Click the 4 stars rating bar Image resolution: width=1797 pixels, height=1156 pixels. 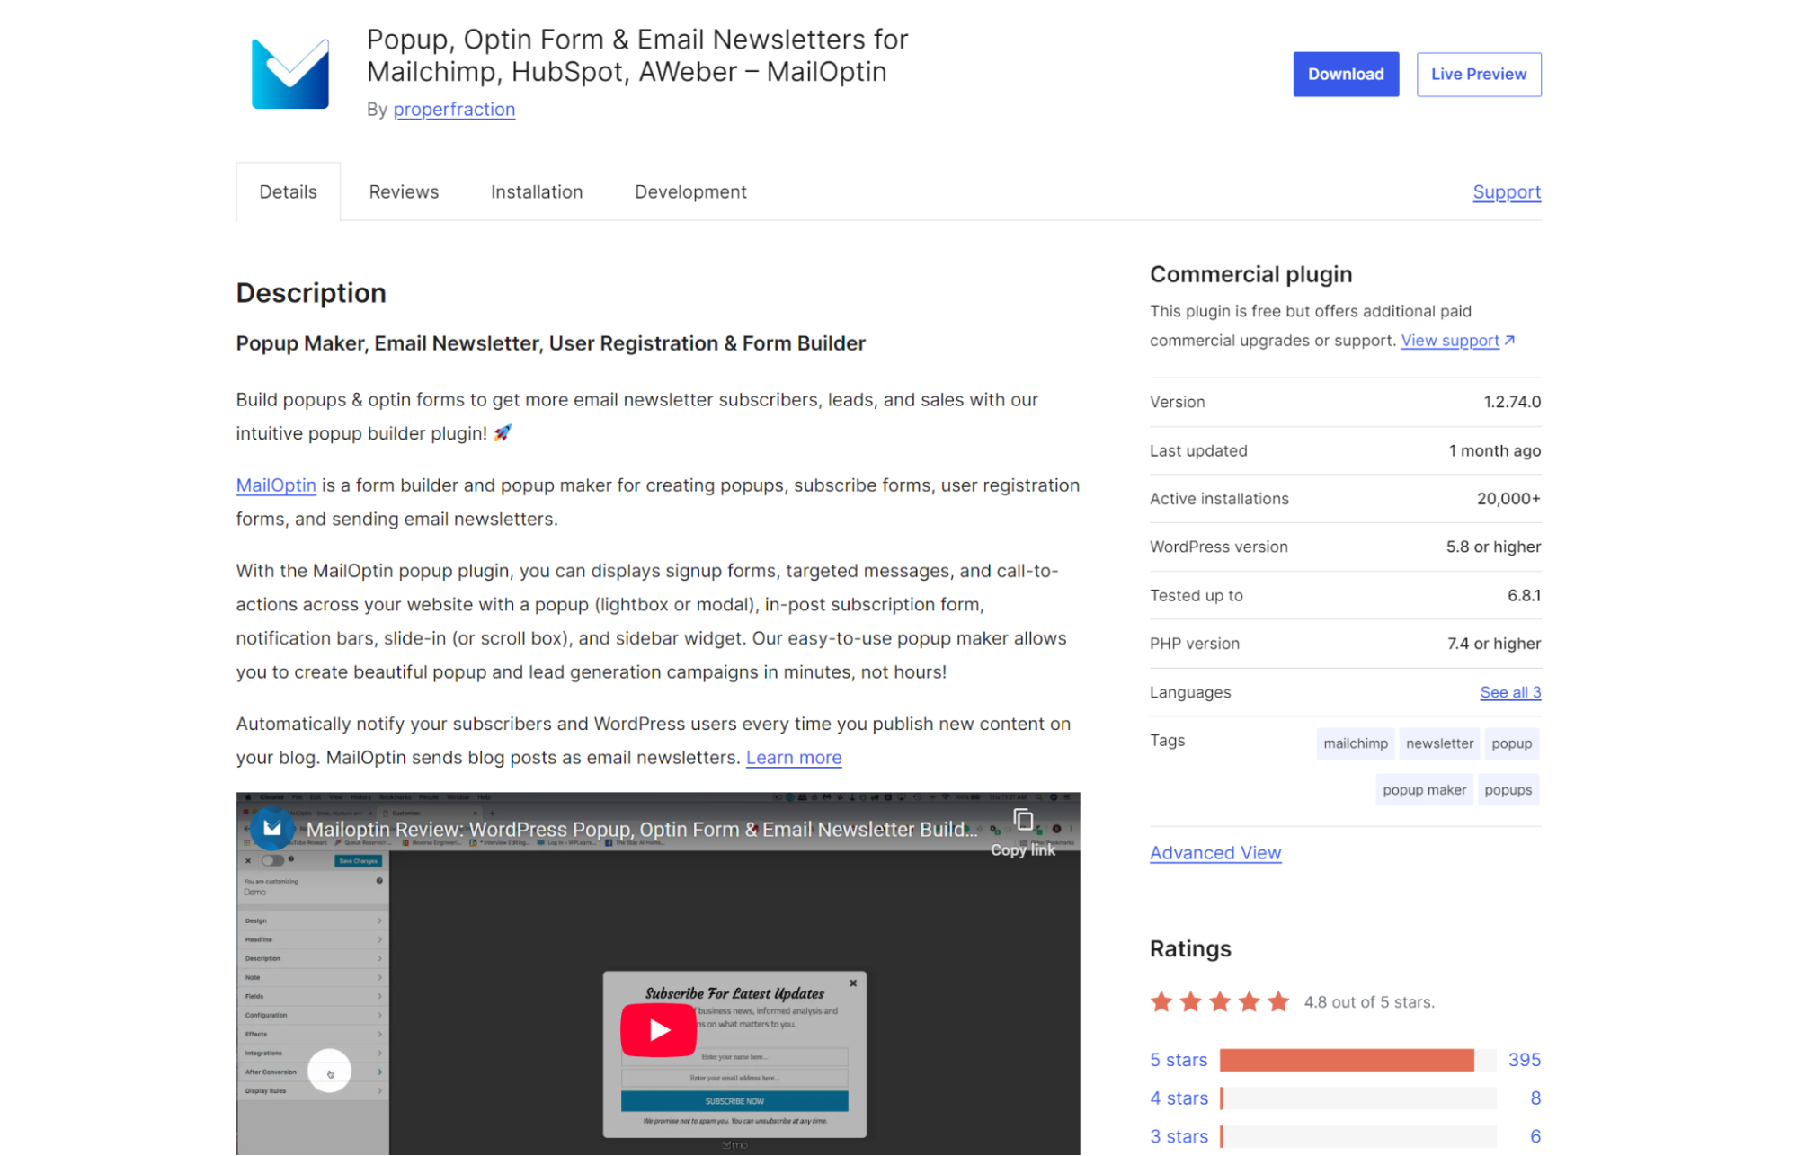pos(1357,1098)
